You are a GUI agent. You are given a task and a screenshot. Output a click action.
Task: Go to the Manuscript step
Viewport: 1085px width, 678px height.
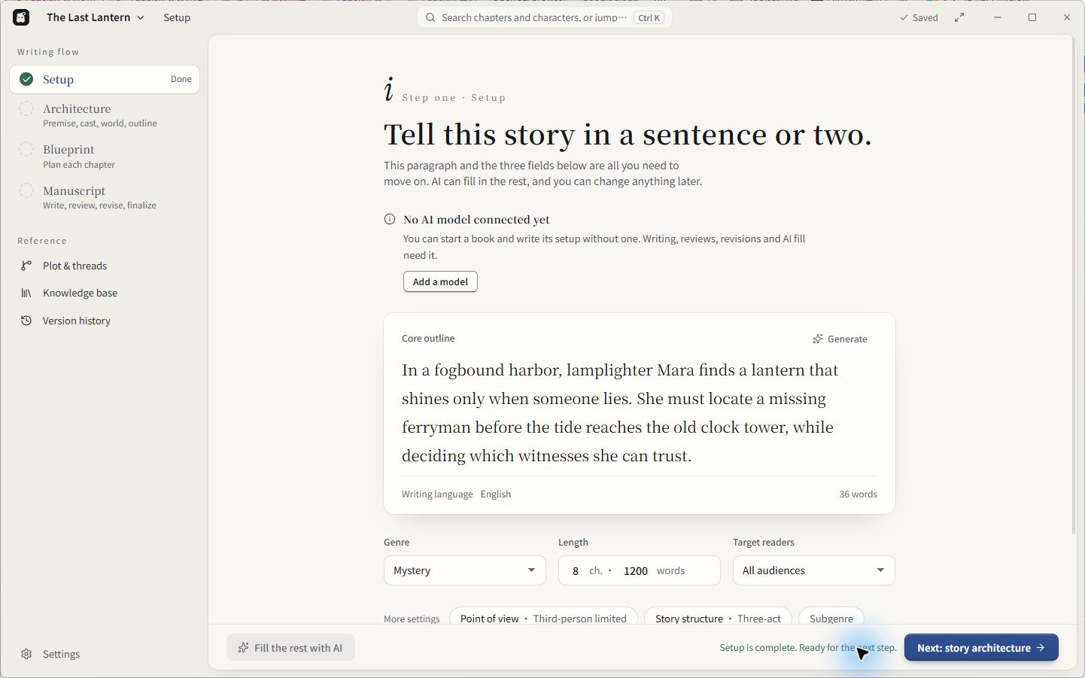coord(105,197)
